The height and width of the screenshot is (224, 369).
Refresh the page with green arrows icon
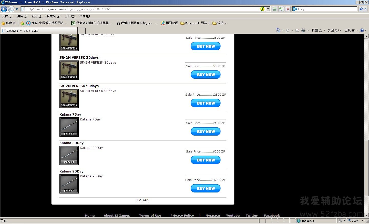point(281,9)
